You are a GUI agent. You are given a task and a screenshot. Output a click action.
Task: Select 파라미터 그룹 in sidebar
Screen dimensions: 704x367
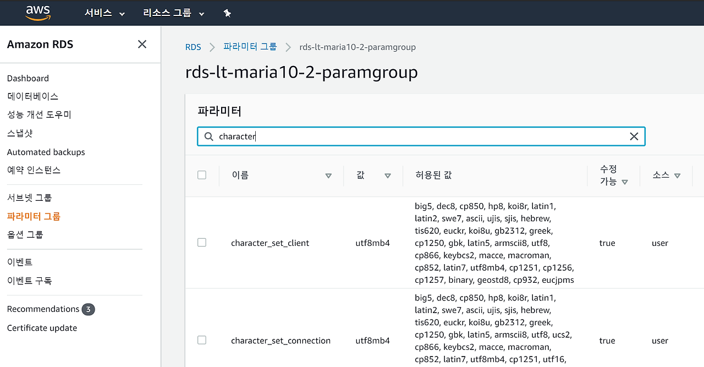[34, 216]
